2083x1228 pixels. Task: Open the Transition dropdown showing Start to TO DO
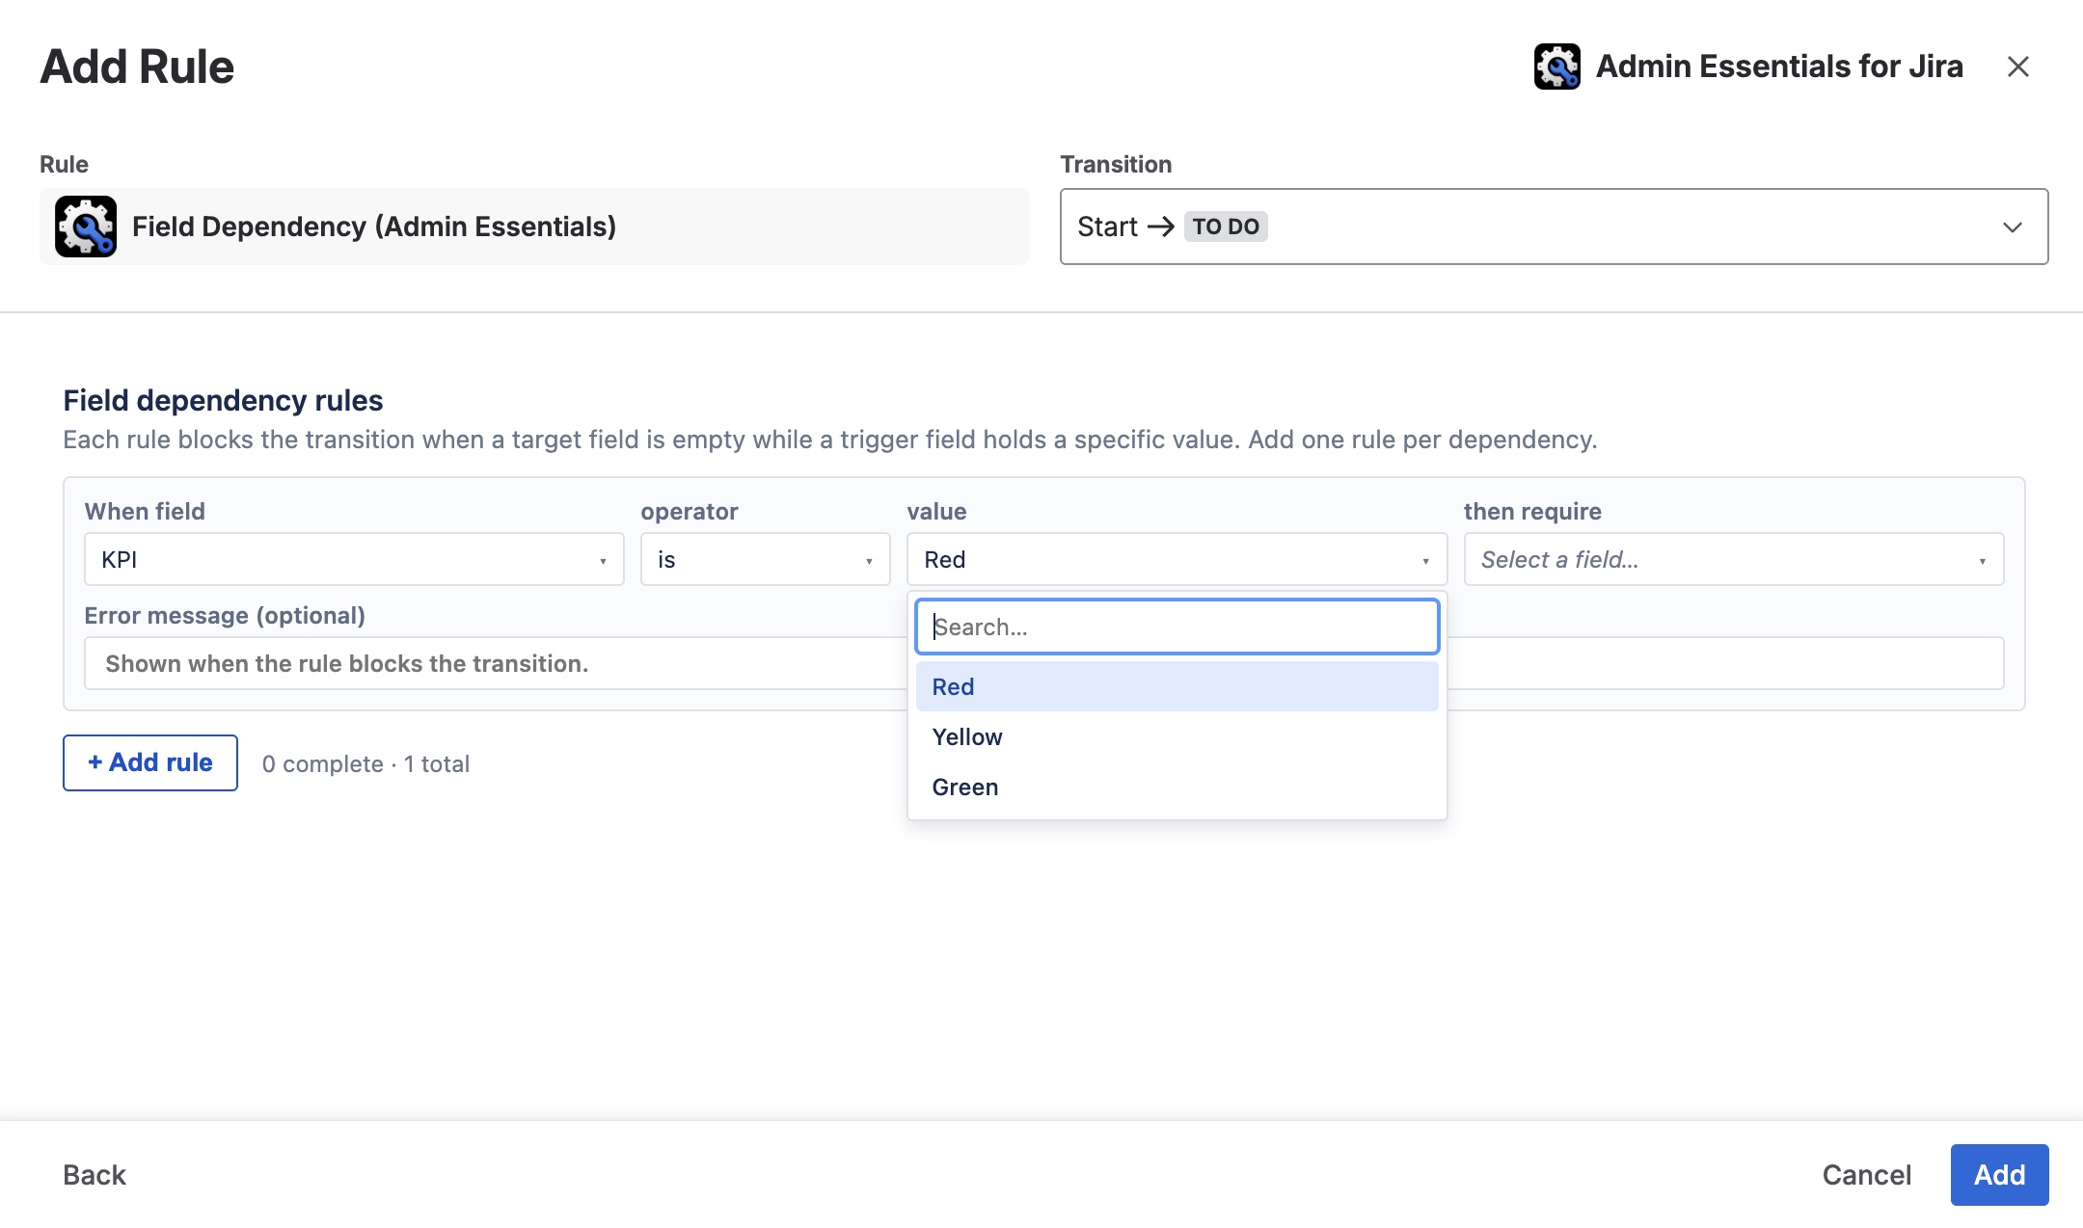(x=1554, y=227)
